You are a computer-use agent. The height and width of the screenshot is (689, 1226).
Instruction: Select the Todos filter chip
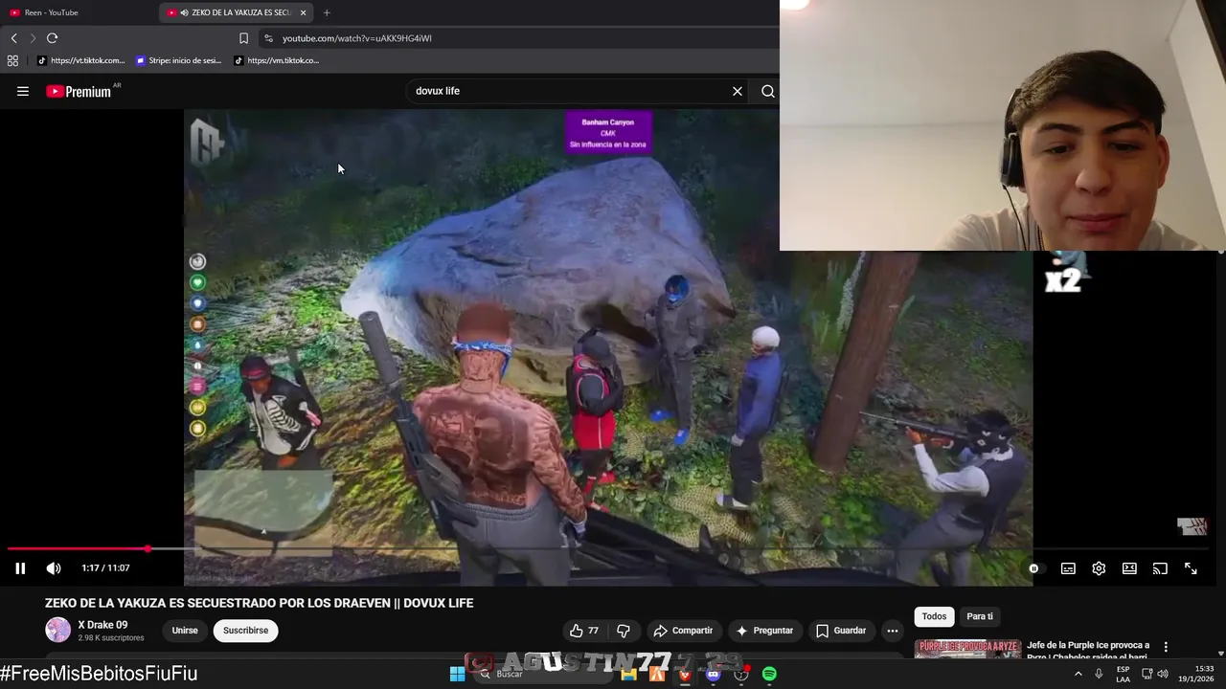(934, 616)
